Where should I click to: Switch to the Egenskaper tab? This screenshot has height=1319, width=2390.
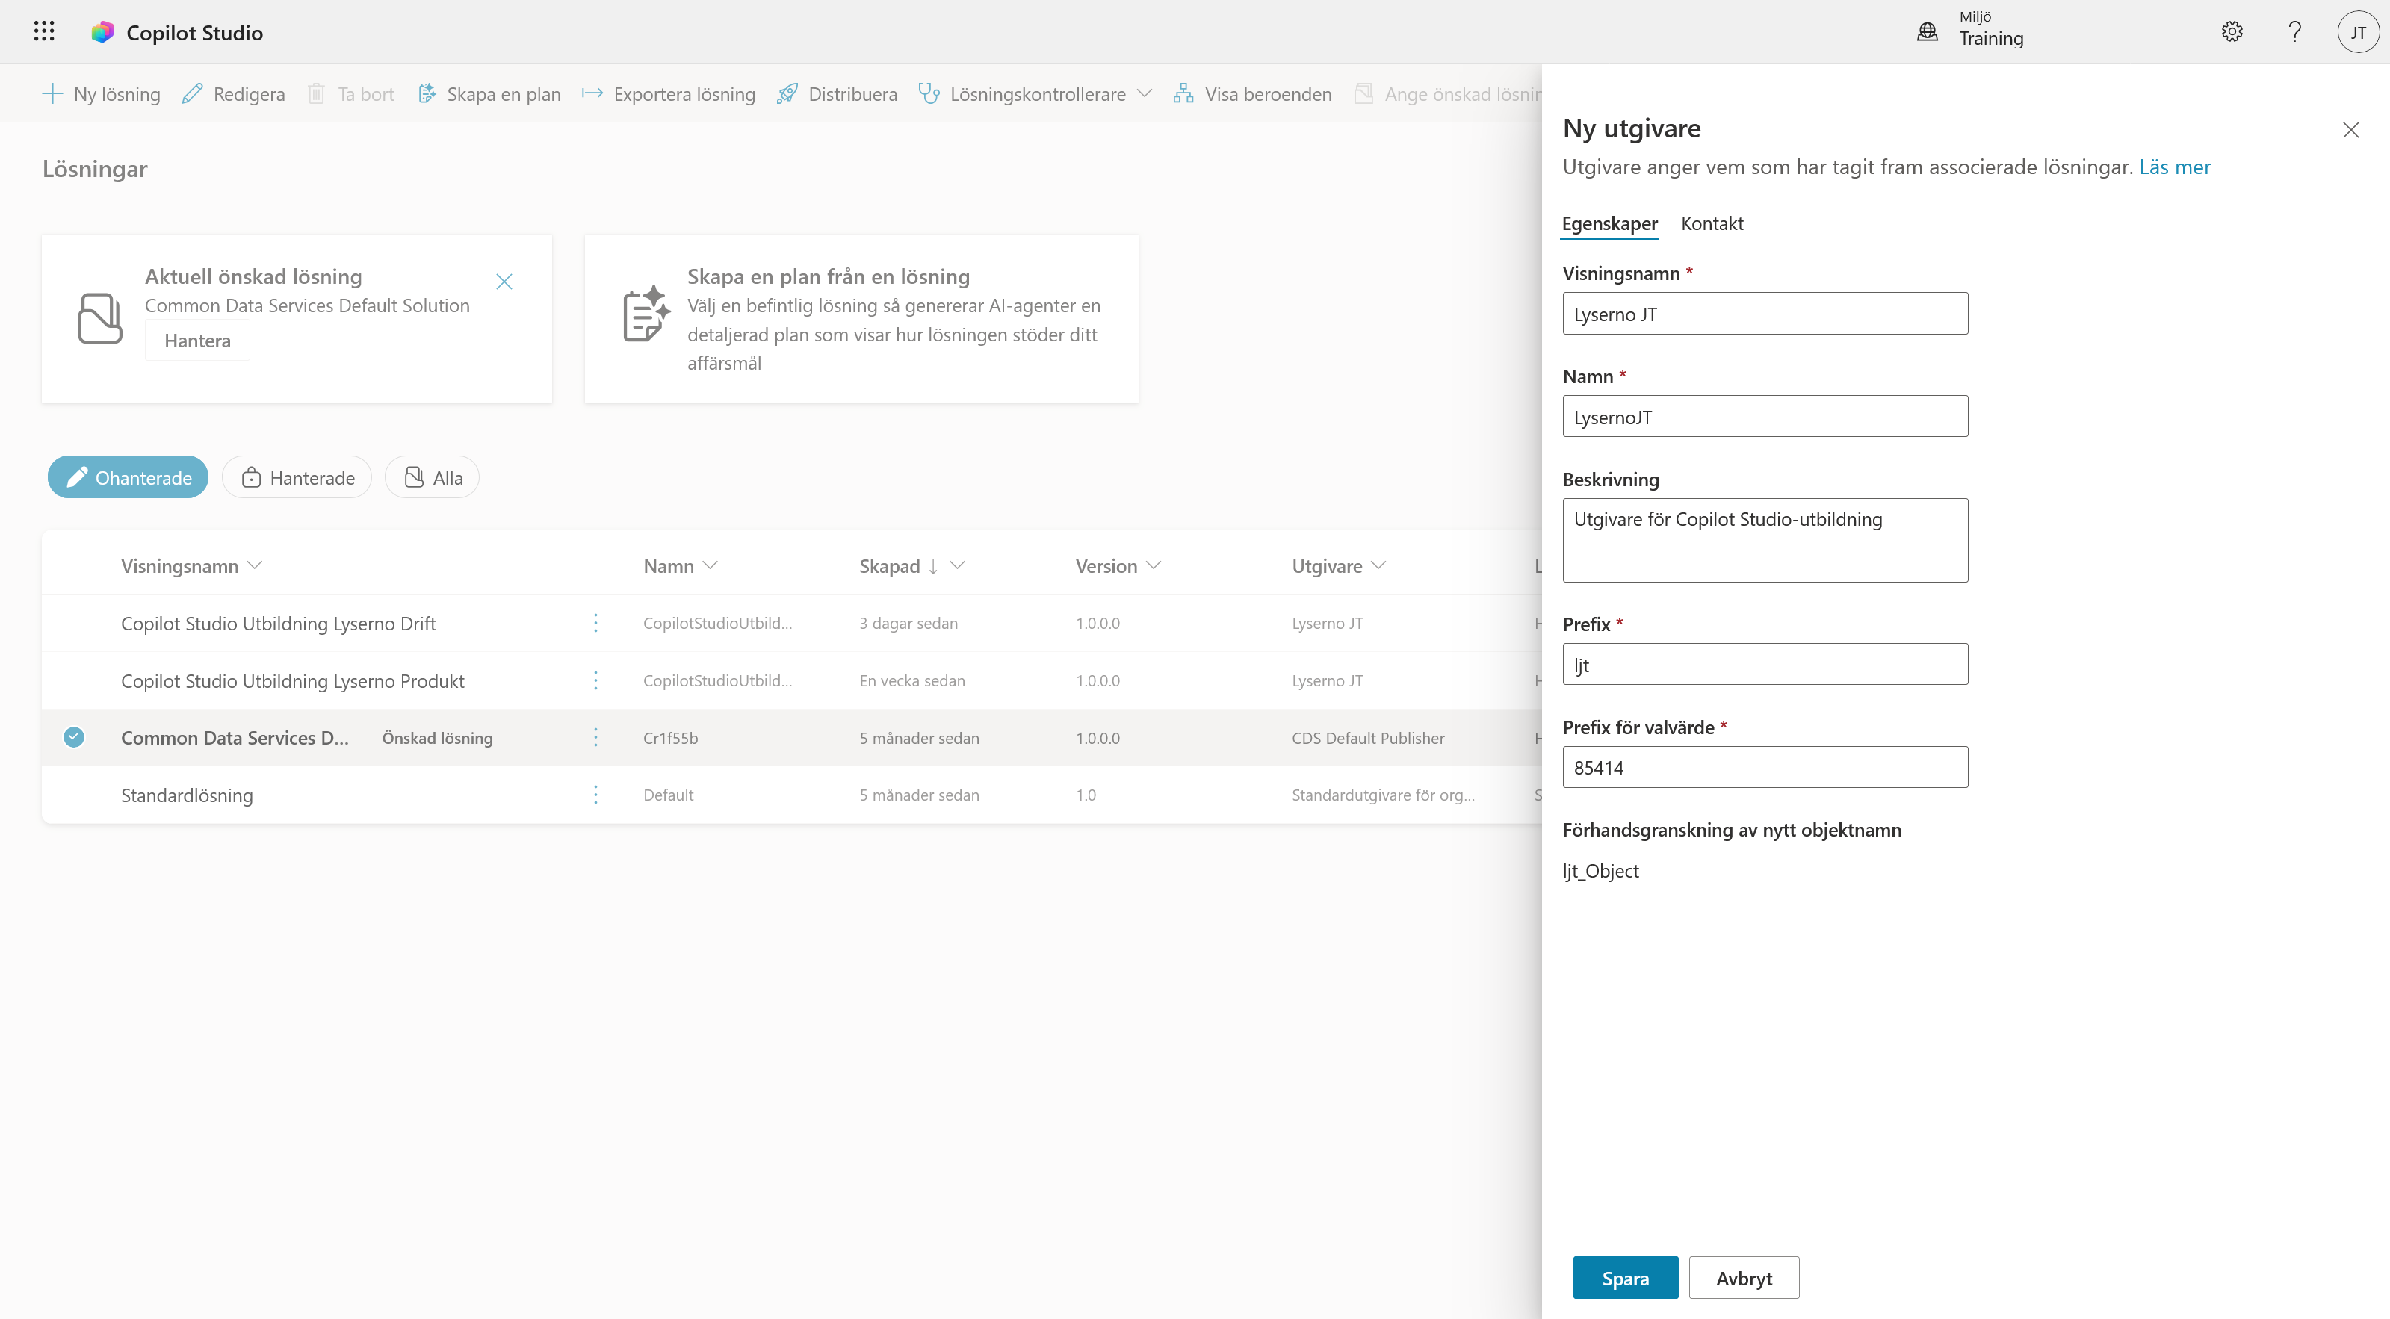pos(1610,223)
